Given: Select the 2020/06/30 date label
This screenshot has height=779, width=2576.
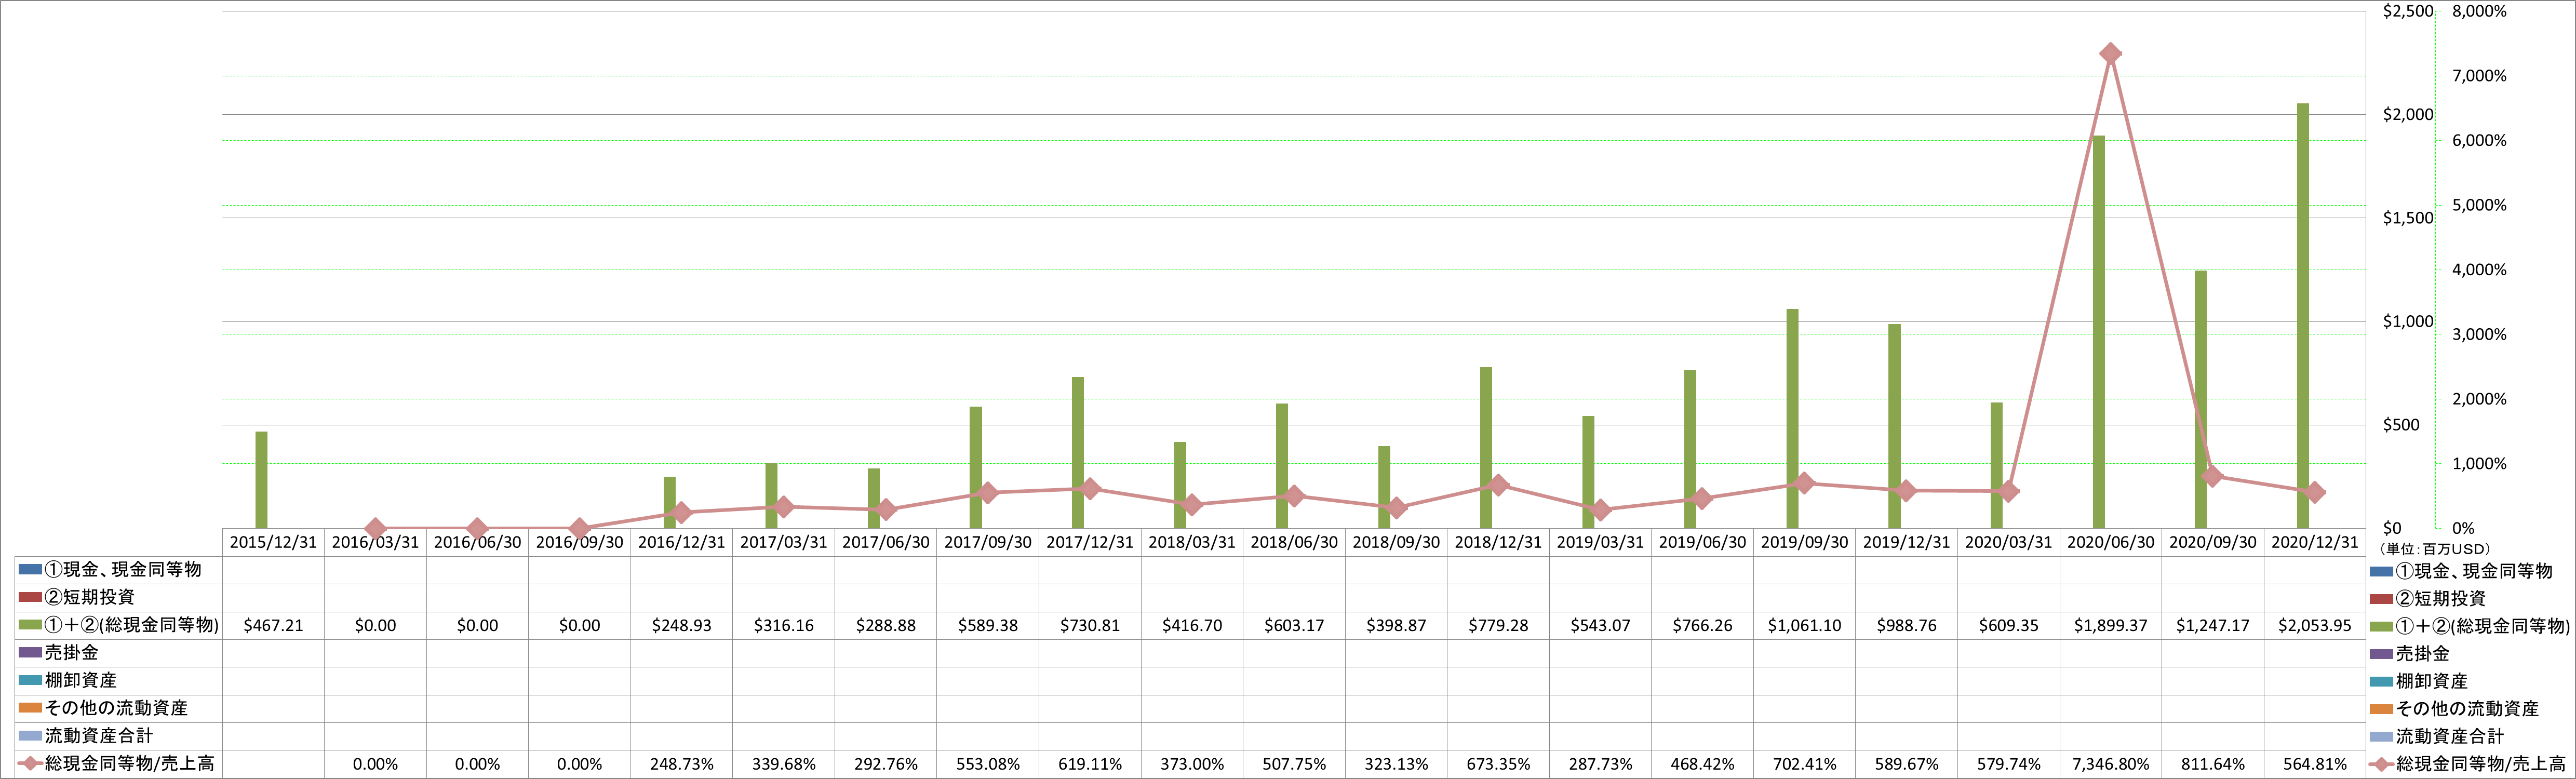Looking at the screenshot, I should [x=2111, y=542].
